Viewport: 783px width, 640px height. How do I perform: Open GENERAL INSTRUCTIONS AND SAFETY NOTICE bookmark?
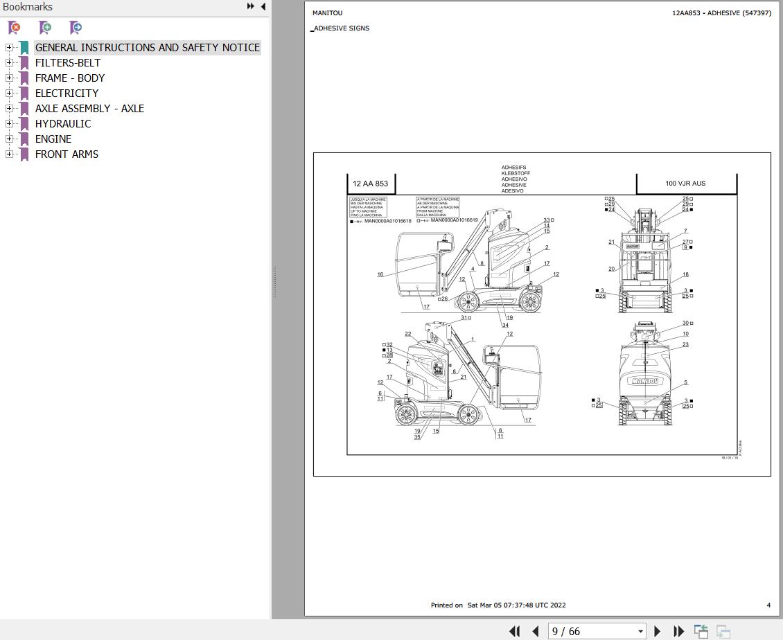point(148,47)
